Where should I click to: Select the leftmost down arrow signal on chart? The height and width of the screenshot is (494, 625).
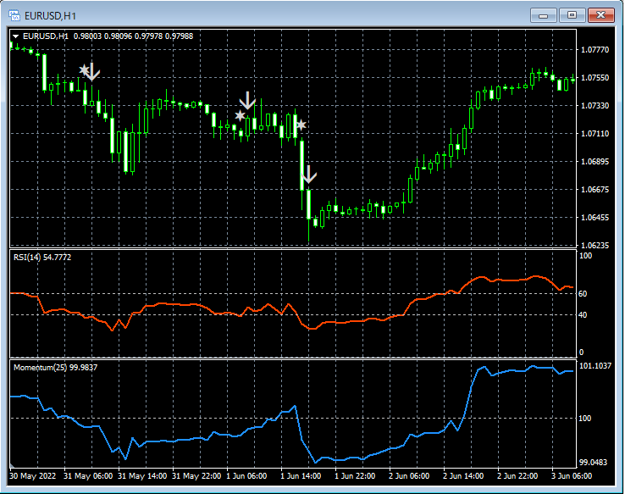click(x=93, y=72)
